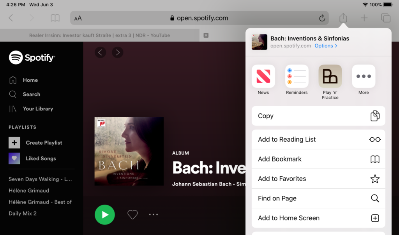Tap the 4:26 PM clock

pos(16,5)
